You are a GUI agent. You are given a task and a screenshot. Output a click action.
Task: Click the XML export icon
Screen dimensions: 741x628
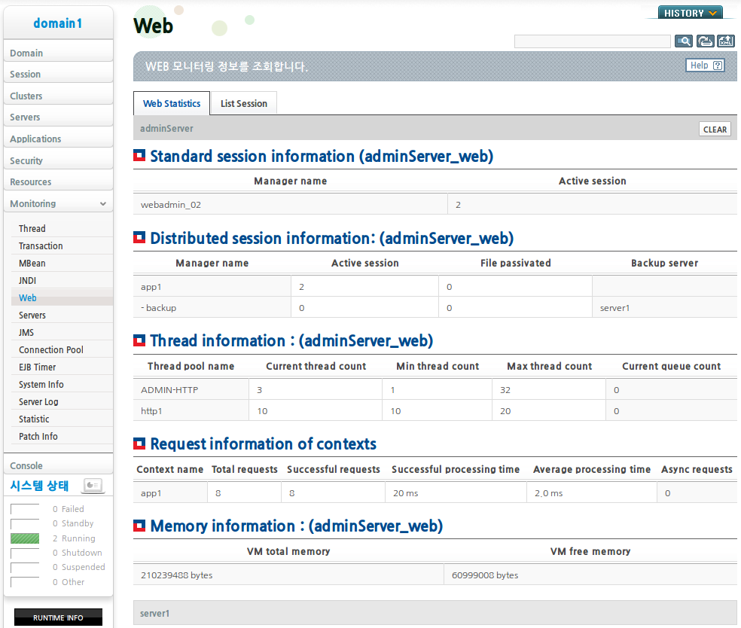726,41
